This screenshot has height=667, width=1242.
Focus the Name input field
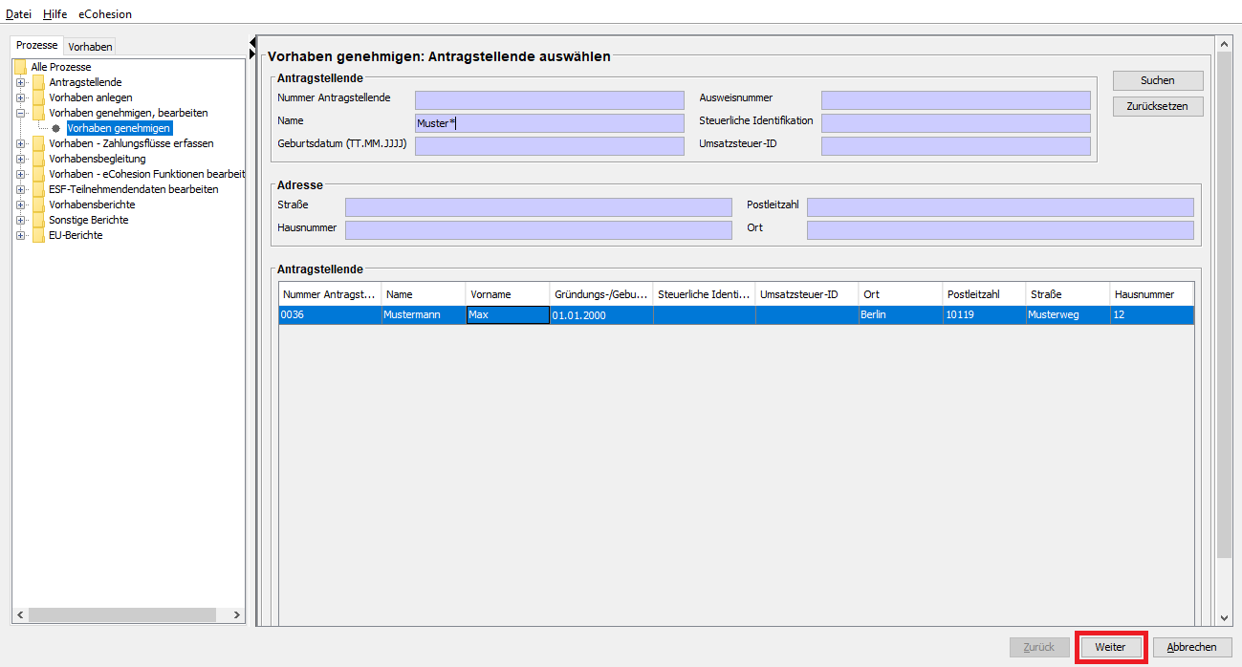[550, 123]
